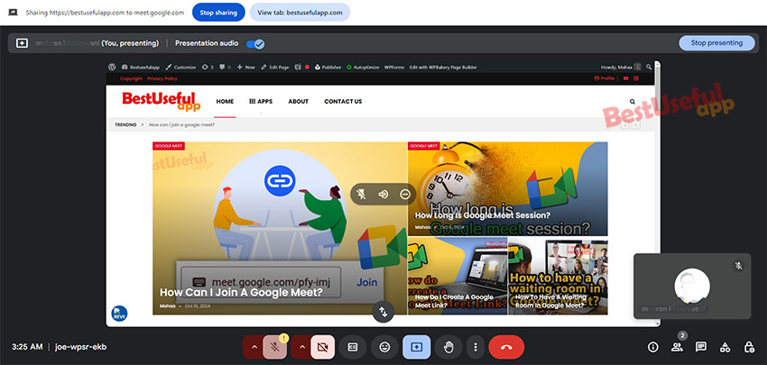Unmute the microphone in the bottom bar
Image resolution: width=767 pixels, height=365 pixels.
click(275, 347)
